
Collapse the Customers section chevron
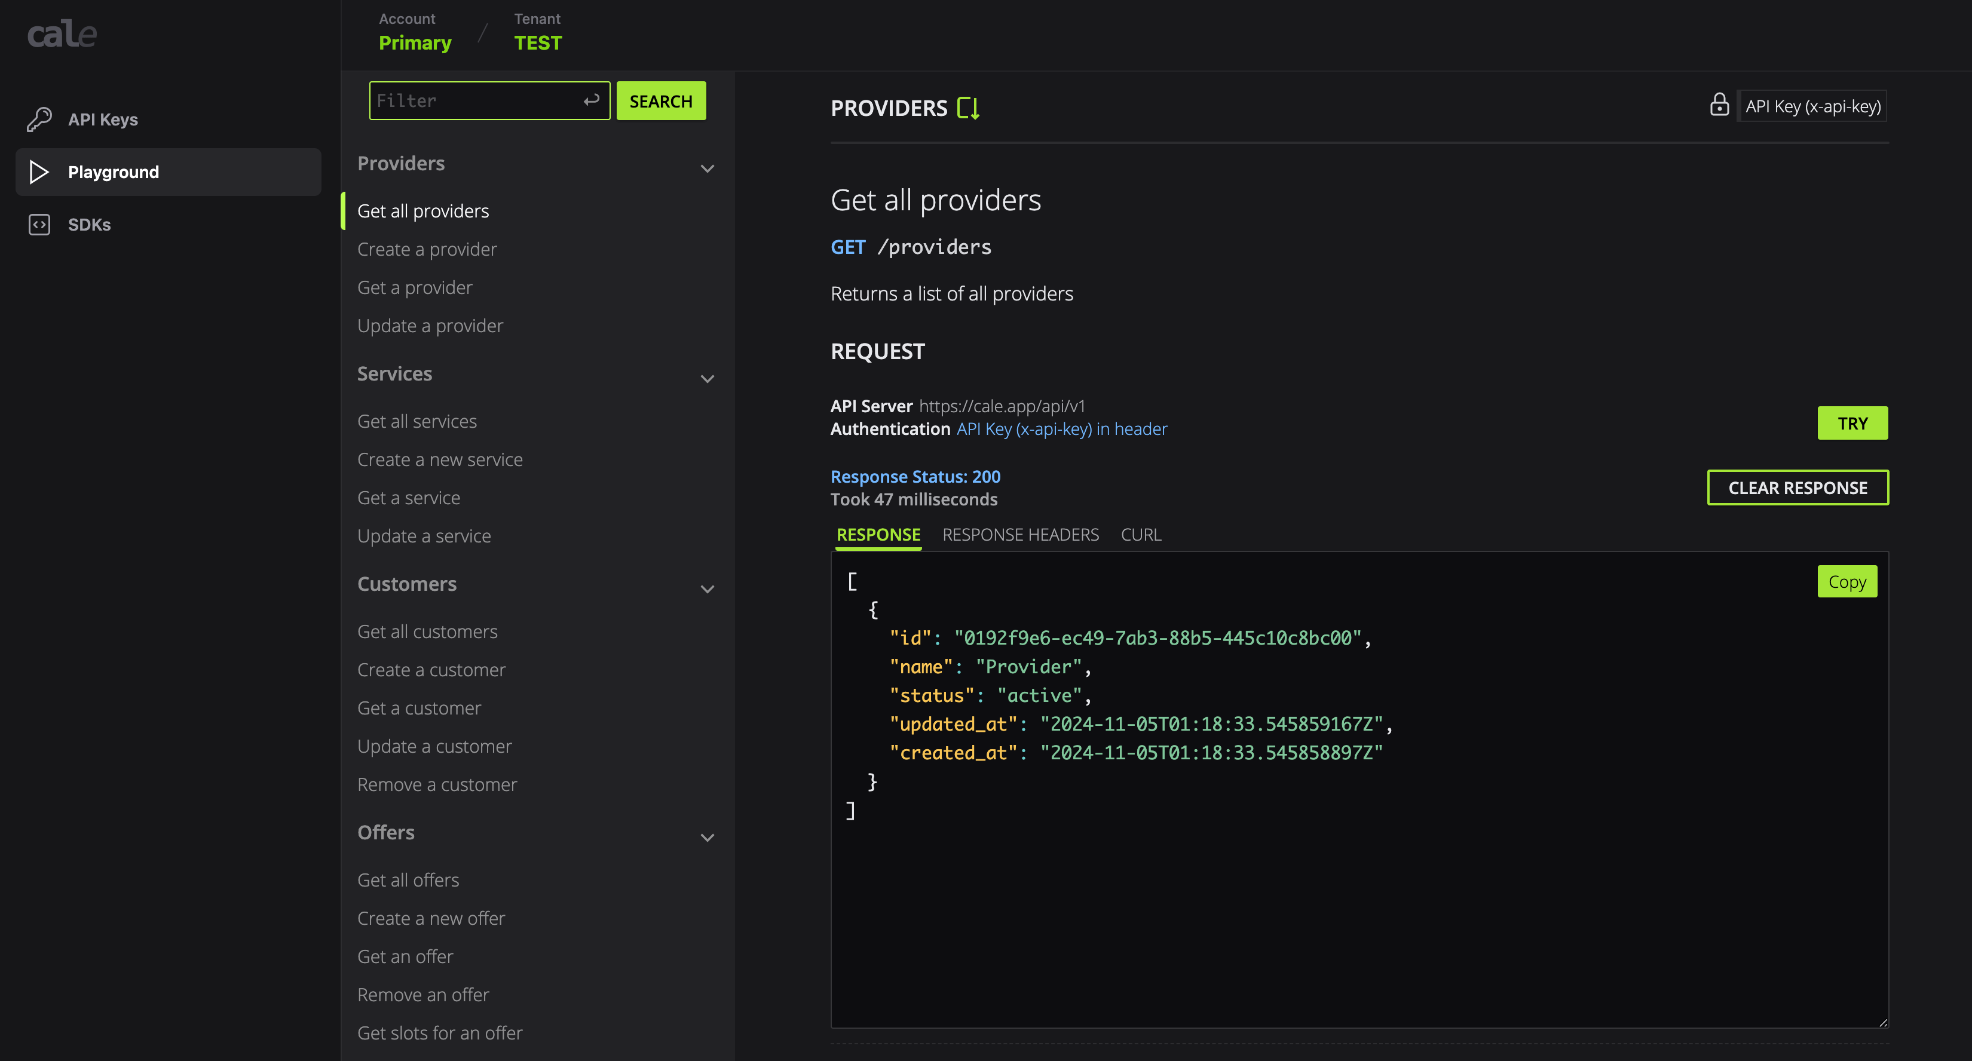coord(708,588)
